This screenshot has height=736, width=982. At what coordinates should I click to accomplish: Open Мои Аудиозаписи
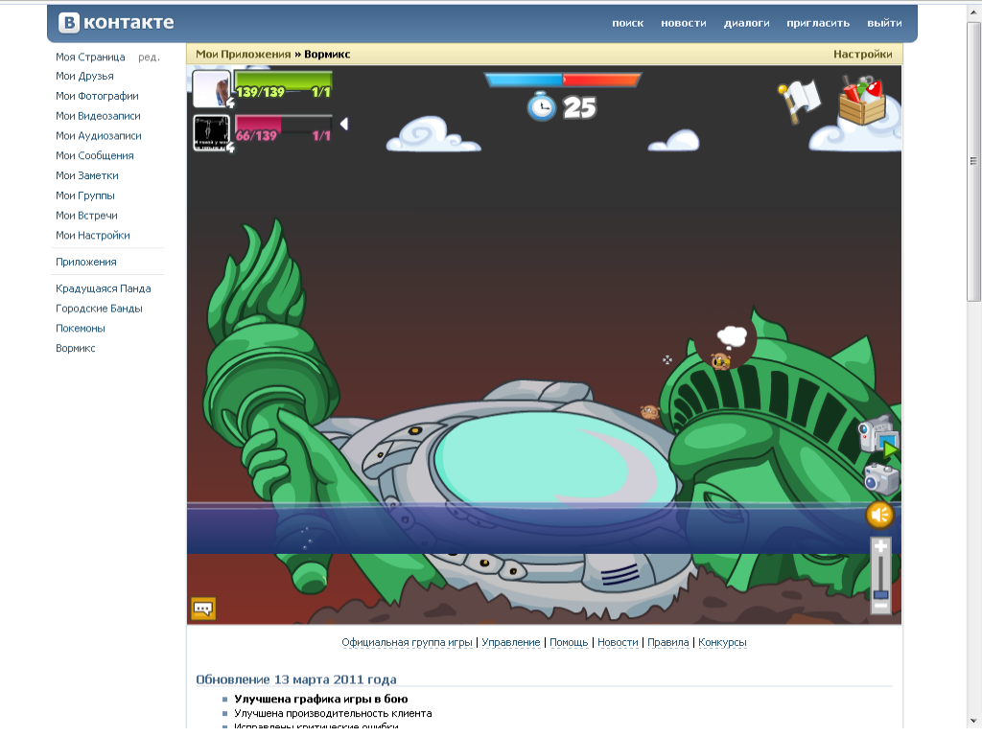tap(99, 136)
